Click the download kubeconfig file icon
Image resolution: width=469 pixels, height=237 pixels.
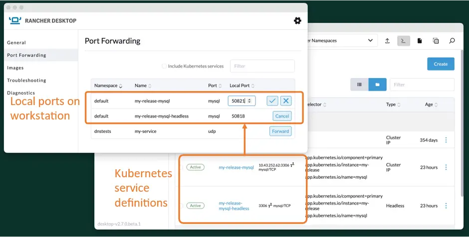(420, 41)
